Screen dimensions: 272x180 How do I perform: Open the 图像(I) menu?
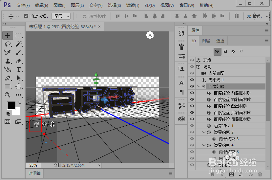(59, 5)
